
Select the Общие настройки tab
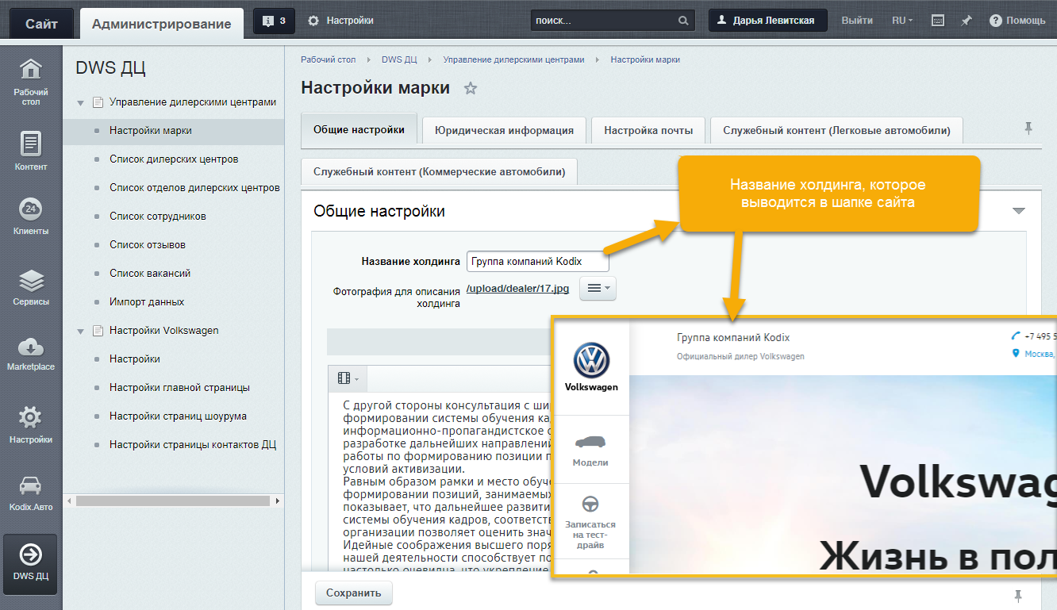tap(359, 129)
